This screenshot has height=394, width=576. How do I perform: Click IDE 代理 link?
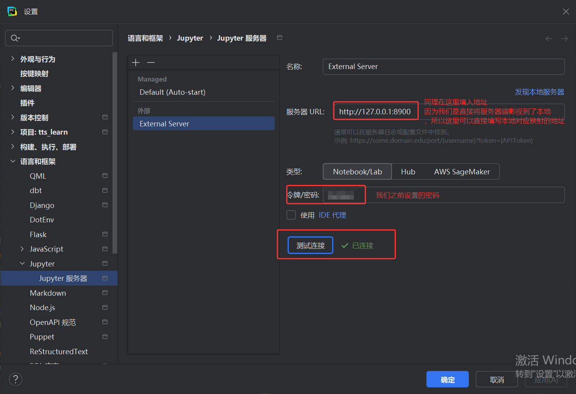click(333, 215)
